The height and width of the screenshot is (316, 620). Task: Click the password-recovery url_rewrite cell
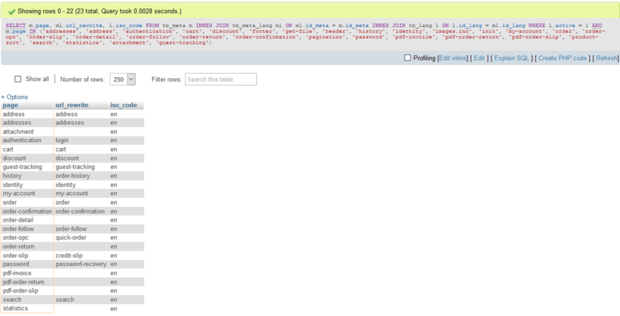click(x=80, y=264)
